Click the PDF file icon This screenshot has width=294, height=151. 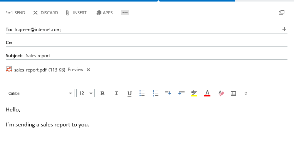(9, 69)
